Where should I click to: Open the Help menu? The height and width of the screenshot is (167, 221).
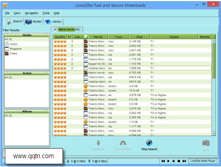[x=57, y=13]
